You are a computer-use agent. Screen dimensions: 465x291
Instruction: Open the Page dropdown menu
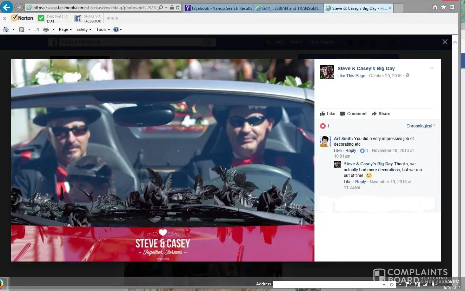pyautogui.click(x=65, y=29)
